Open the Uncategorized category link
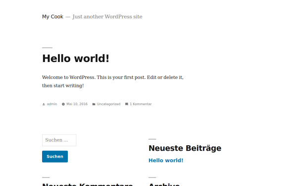The image size is (297, 186). [x=108, y=104]
